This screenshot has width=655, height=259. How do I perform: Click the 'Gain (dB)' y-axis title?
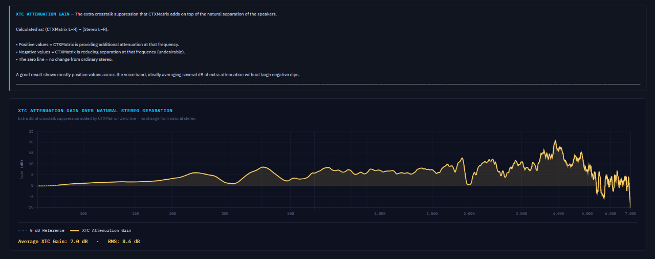[x=22, y=169]
